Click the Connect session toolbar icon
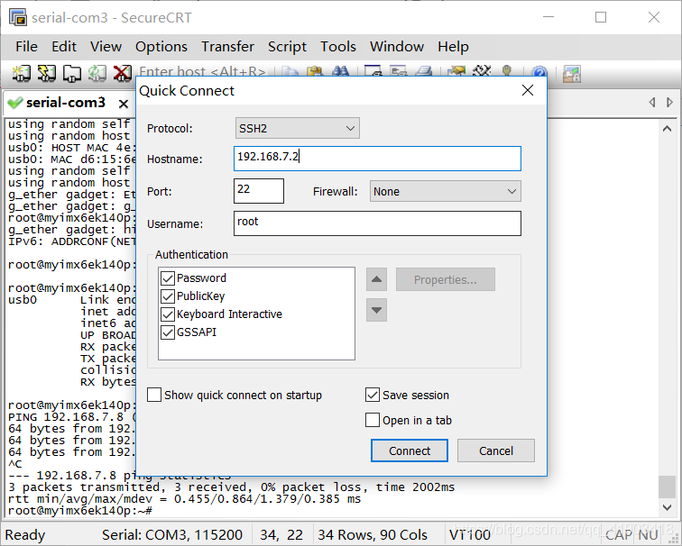 (x=21, y=73)
